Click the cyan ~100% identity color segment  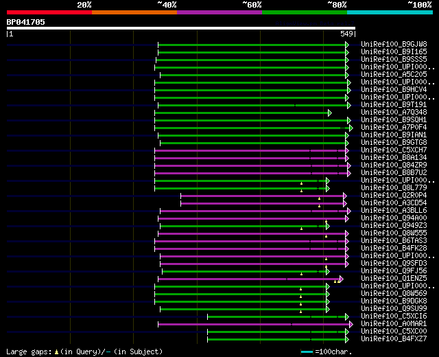[390, 12]
